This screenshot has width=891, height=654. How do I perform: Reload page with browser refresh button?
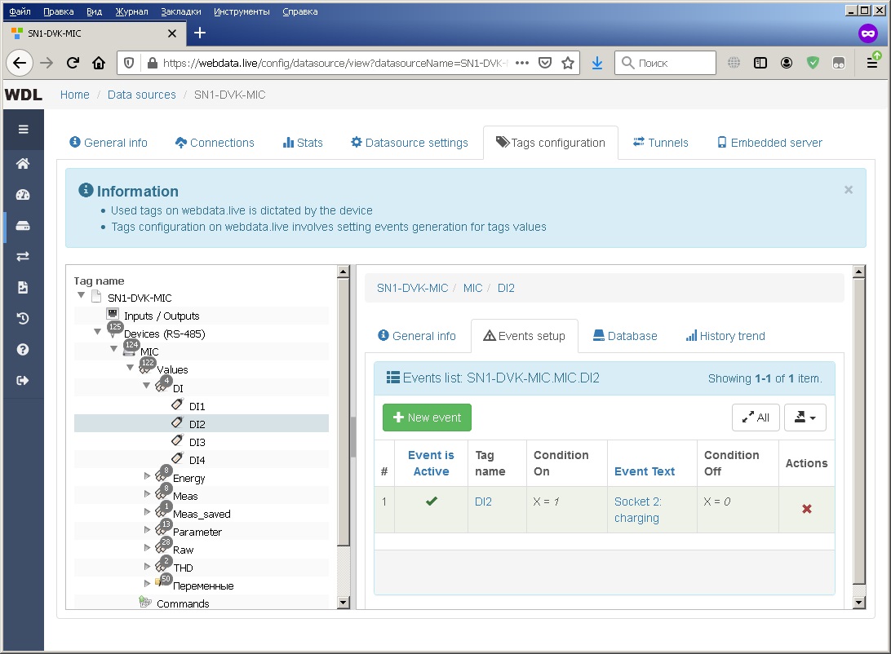pos(73,63)
